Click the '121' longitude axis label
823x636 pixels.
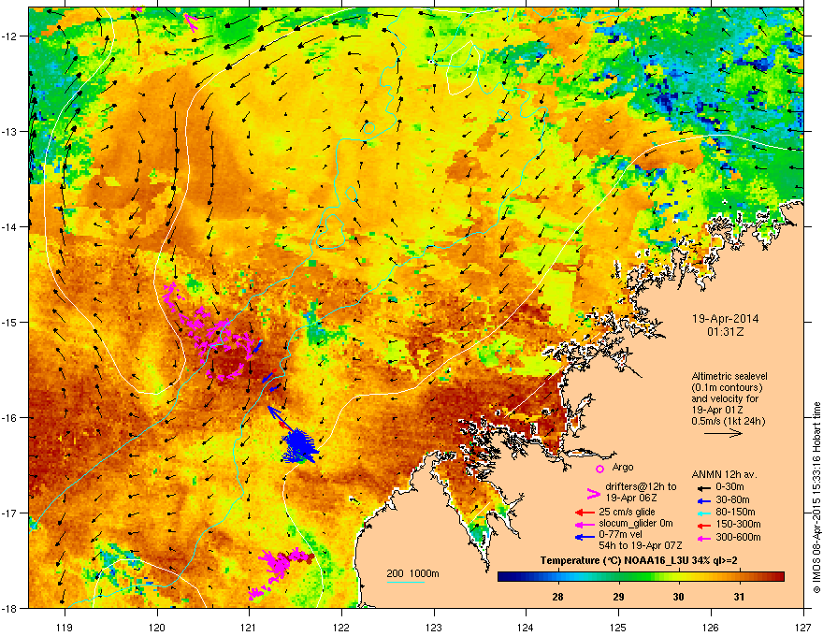pyautogui.click(x=249, y=627)
